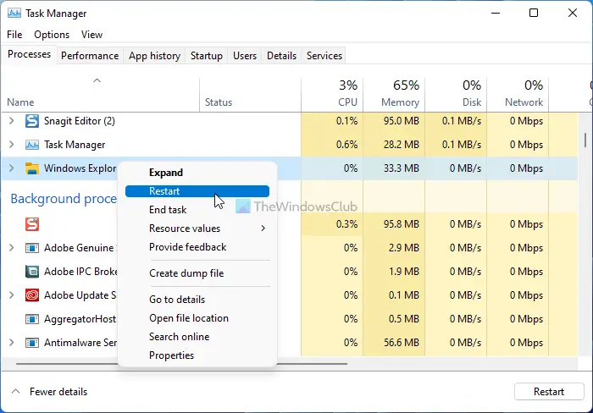The width and height of the screenshot is (593, 413).
Task: Click the Adobe IPC Broker icon
Action: pyautogui.click(x=32, y=272)
